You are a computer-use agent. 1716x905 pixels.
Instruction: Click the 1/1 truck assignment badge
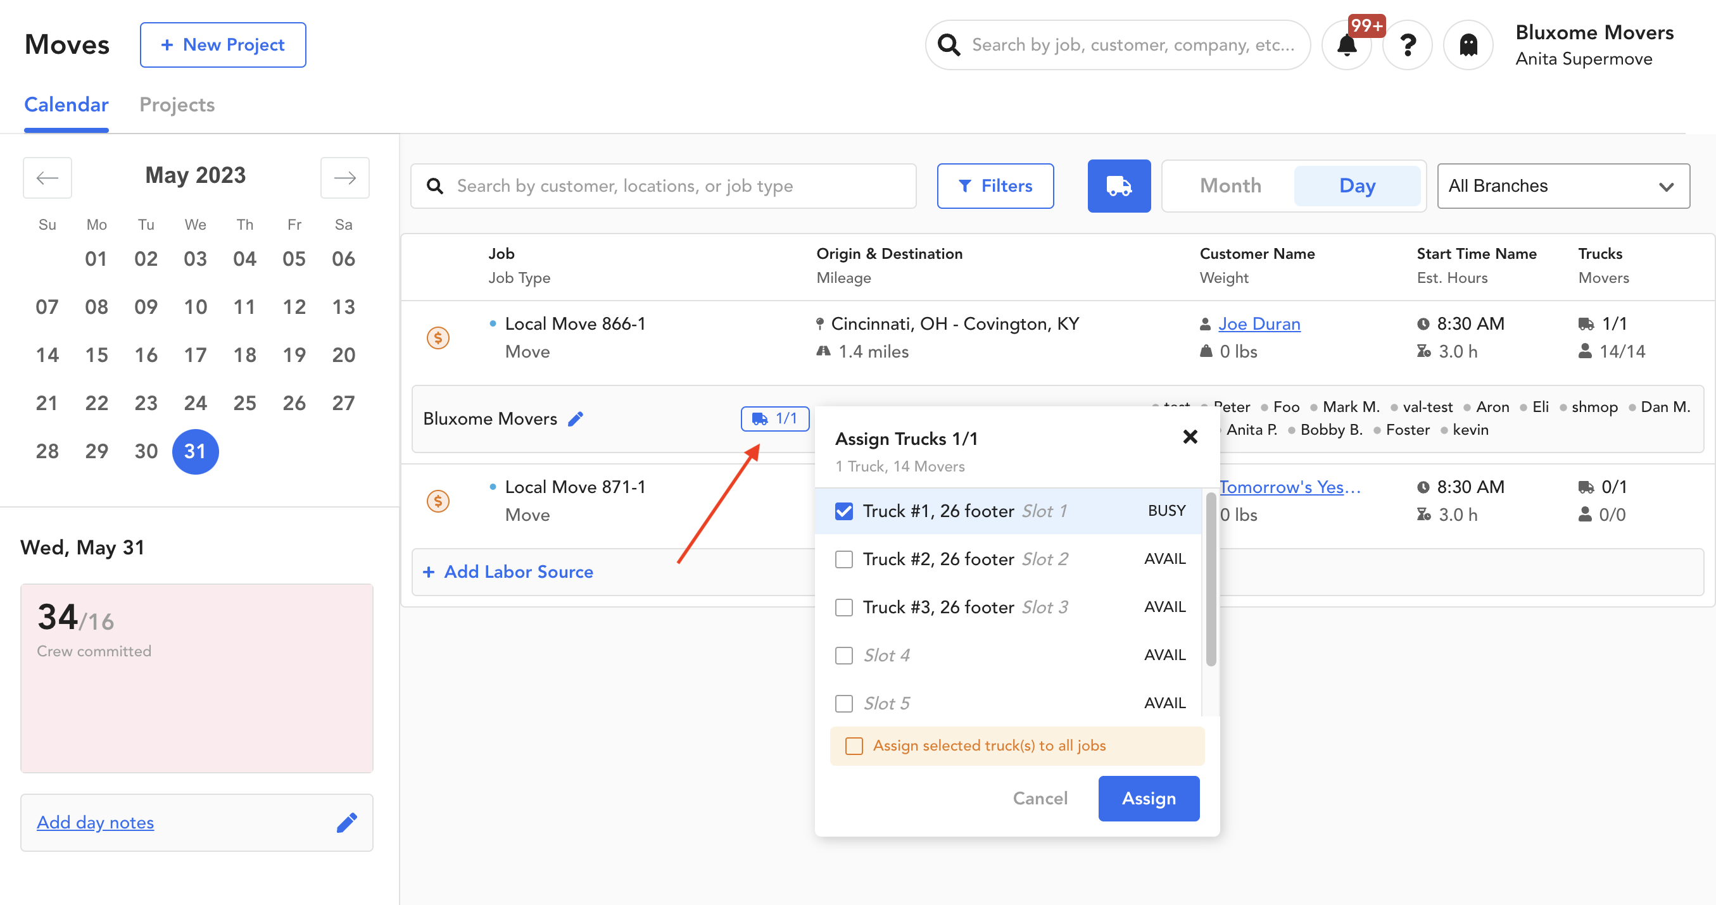pyautogui.click(x=774, y=418)
